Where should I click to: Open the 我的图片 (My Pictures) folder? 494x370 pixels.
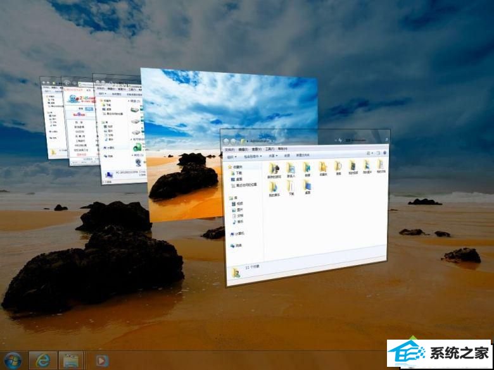click(367, 166)
